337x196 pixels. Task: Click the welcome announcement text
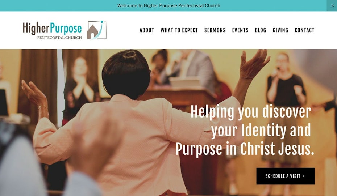coord(168,5)
